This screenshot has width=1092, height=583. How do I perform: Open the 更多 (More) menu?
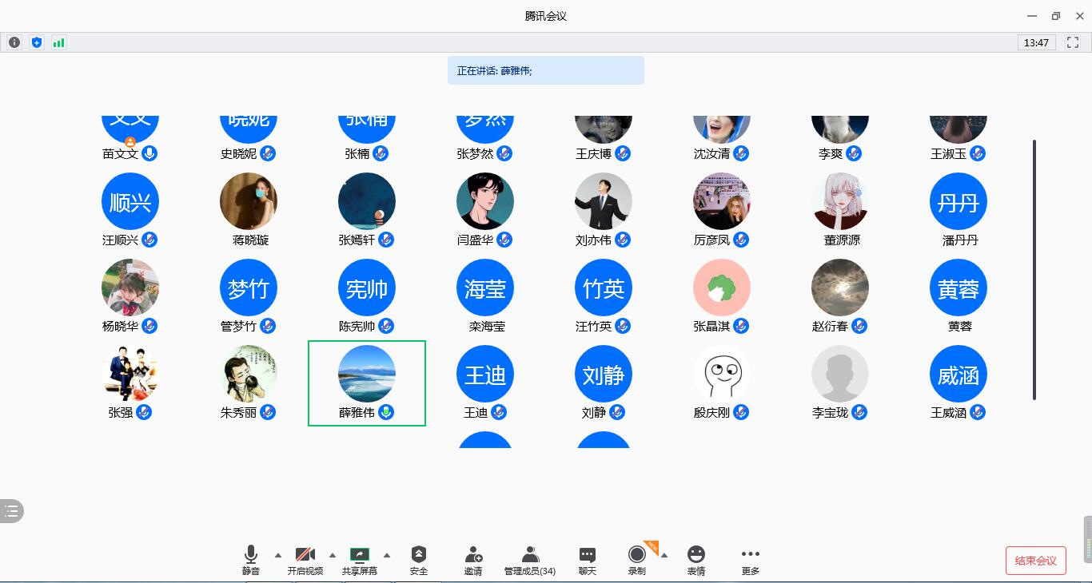coord(750,555)
